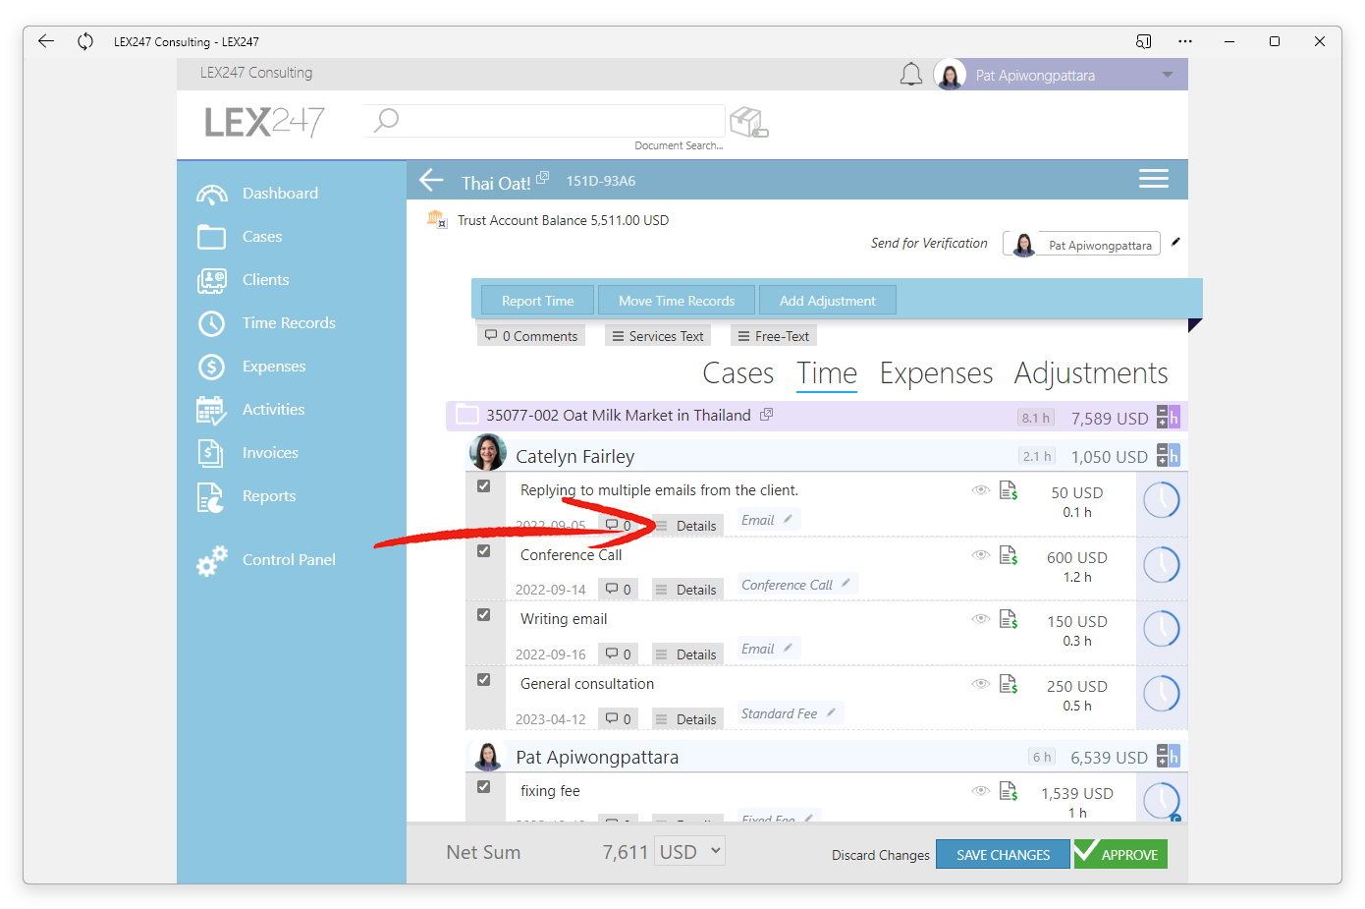Open Thai Oat! in new window icon
1365x909 pixels.
pyautogui.click(x=542, y=177)
